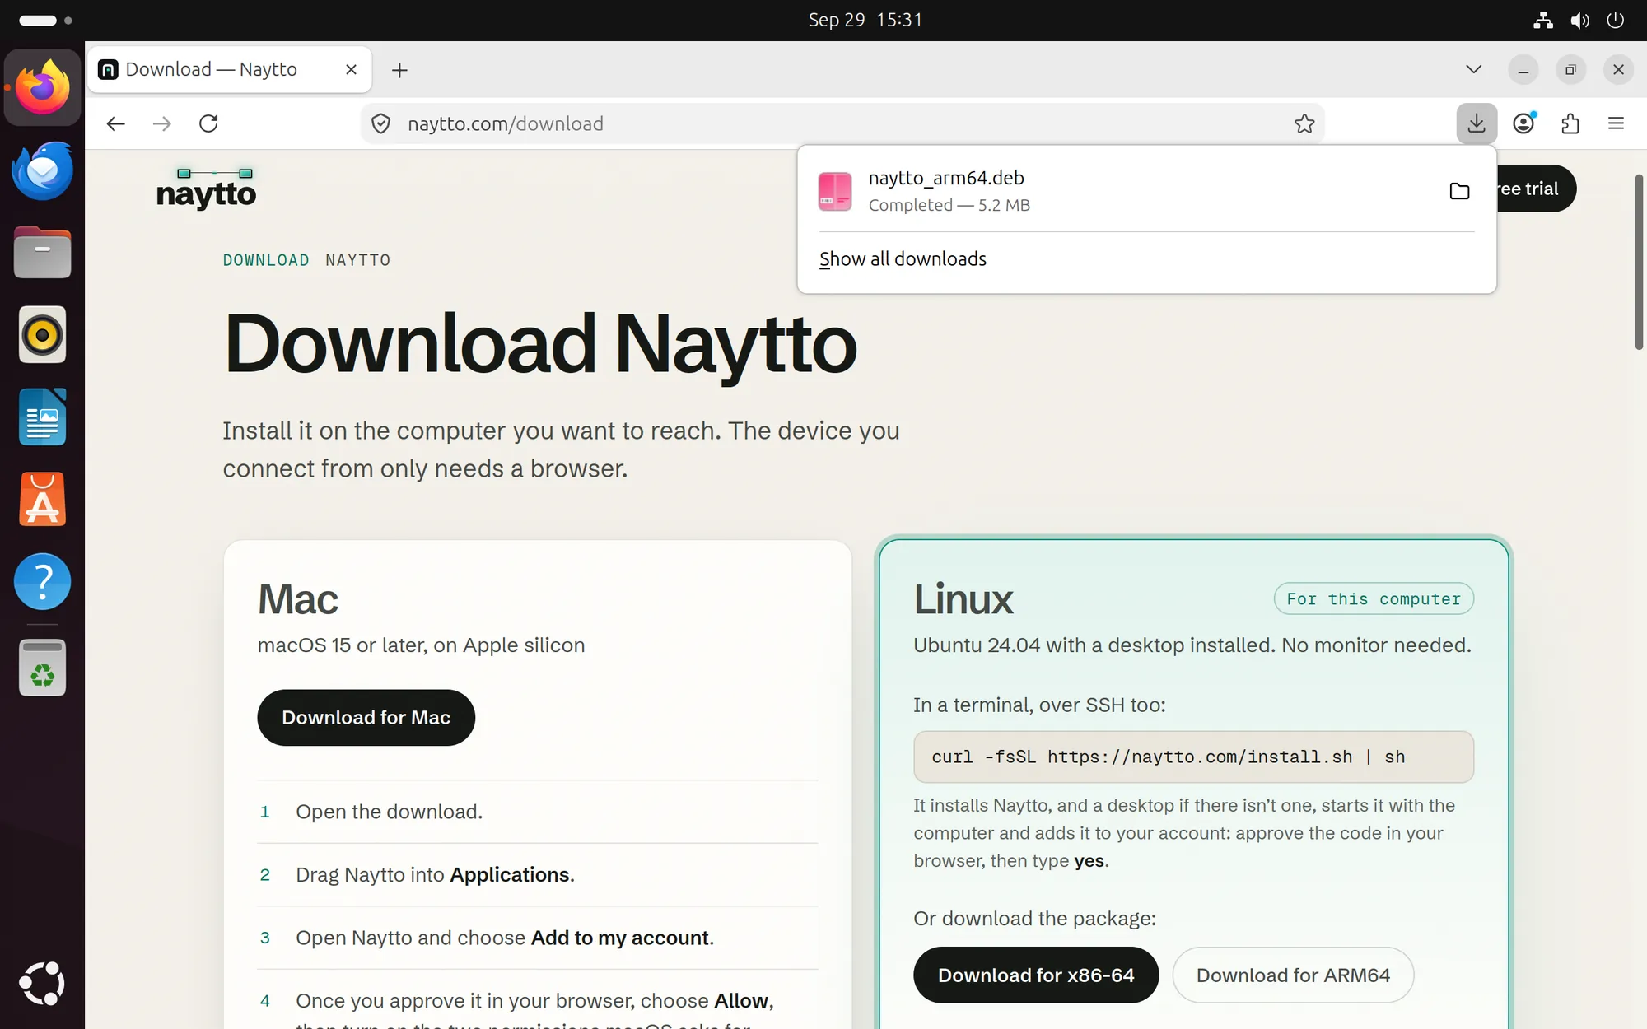Click "Or download the package:" text
The image size is (1647, 1029).
click(x=1034, y=919)
